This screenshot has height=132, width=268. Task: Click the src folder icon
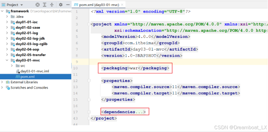[18, 66]
